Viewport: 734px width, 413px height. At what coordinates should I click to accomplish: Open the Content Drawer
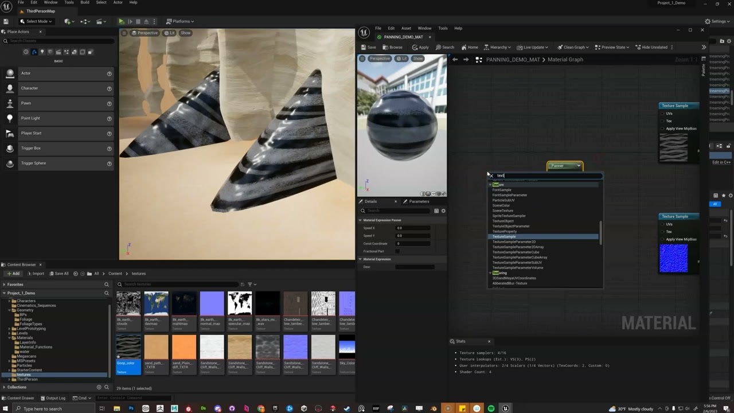(x=18, y=398)
